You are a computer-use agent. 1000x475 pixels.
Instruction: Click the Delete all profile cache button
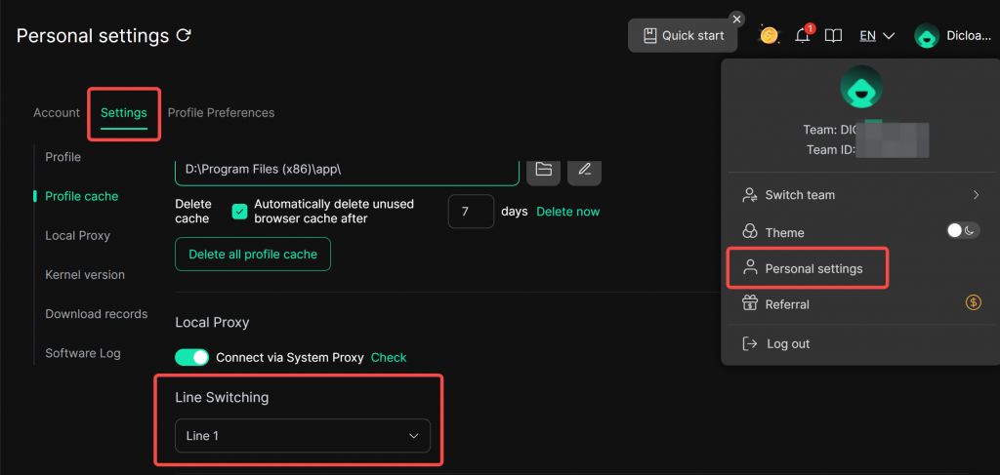253,255
